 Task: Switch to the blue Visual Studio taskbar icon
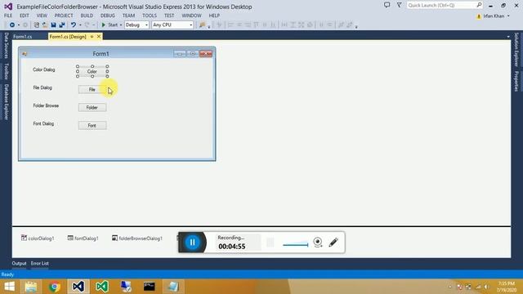click(78, 287)
